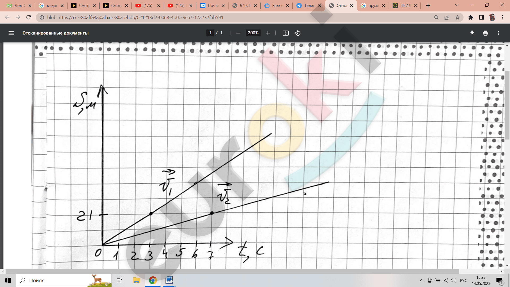Click the horizontal scrollbar right arrow
This screenshot has height=287, width=510.
coord(501,271)
